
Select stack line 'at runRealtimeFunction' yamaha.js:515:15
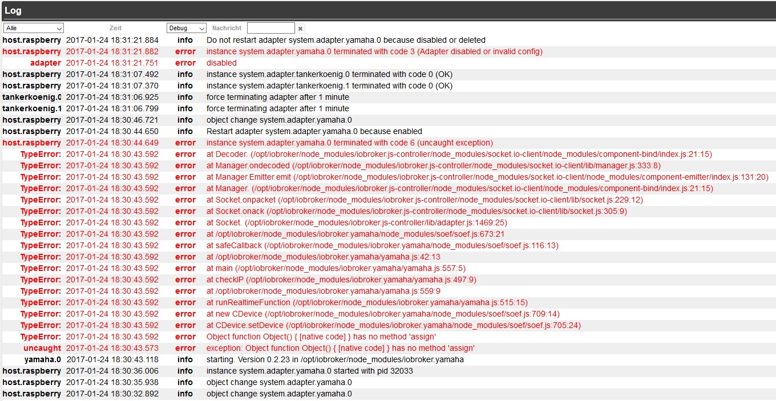367,303
